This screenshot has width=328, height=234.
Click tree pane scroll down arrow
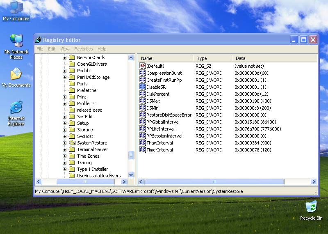131,174
